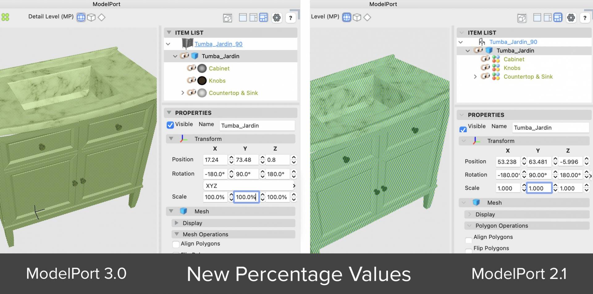Click Position X field showing 17.24

pos(215,160)
